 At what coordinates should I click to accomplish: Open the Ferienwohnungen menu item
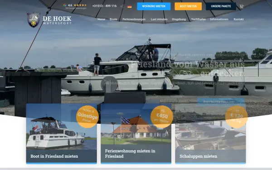coord(134,19)
